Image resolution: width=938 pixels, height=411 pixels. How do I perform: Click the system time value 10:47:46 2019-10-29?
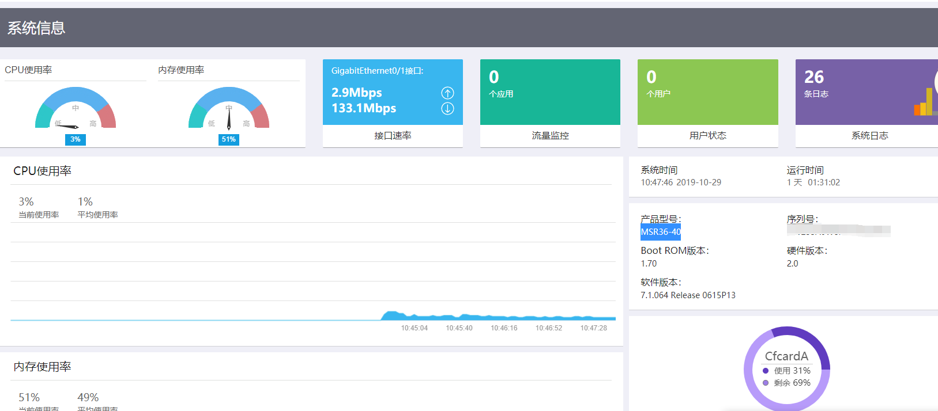[681, 182]
